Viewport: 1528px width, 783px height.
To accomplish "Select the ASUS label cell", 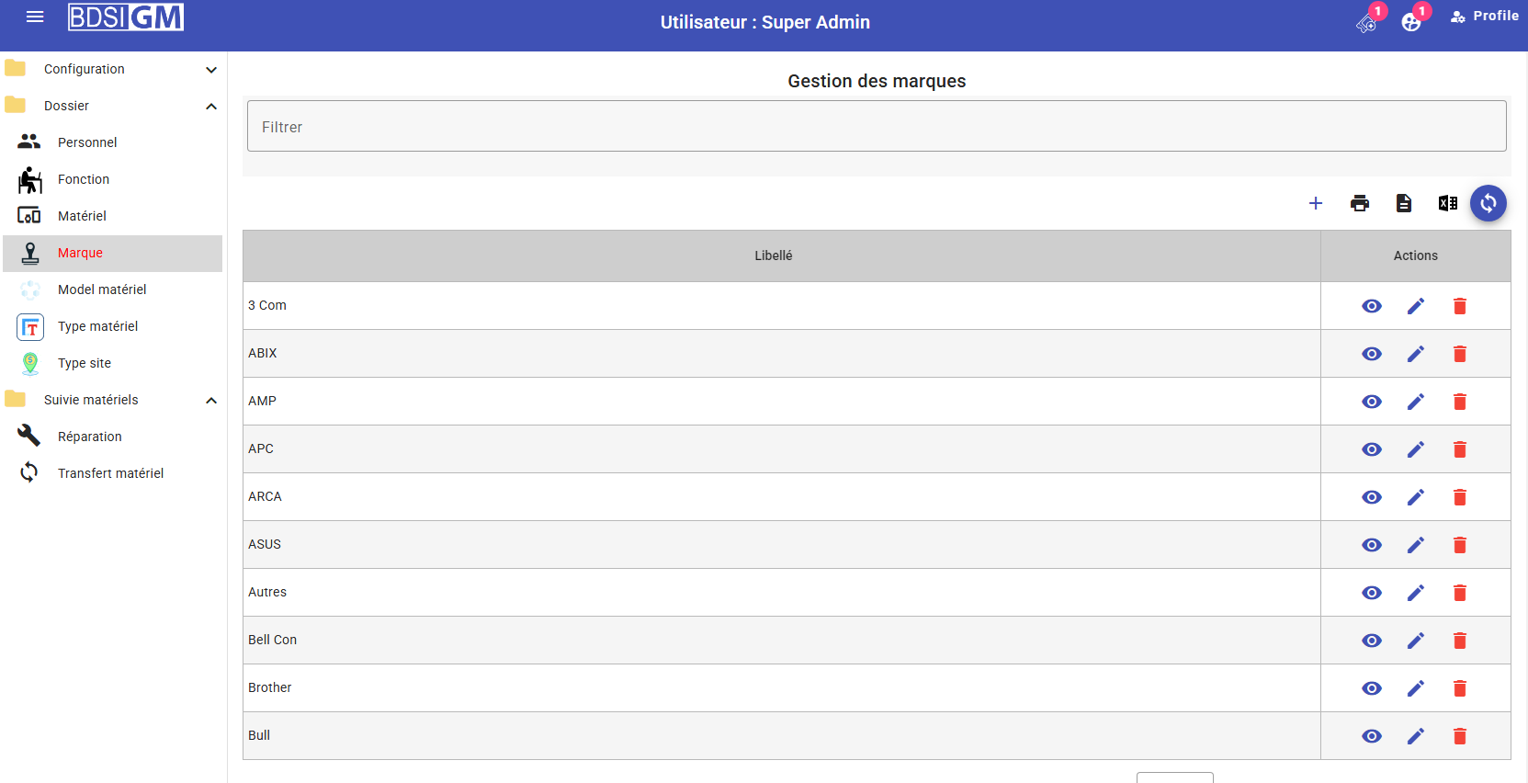I will [x=782, y=544].
